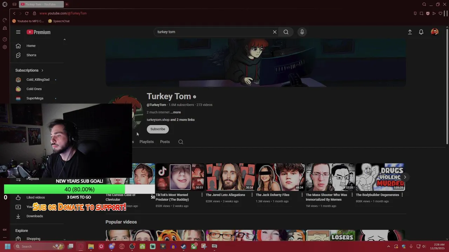This screenshot has height=252, width=449.
Task: Open the "Youtube to MP3 C..." bookmark
Action: (28, 21)
